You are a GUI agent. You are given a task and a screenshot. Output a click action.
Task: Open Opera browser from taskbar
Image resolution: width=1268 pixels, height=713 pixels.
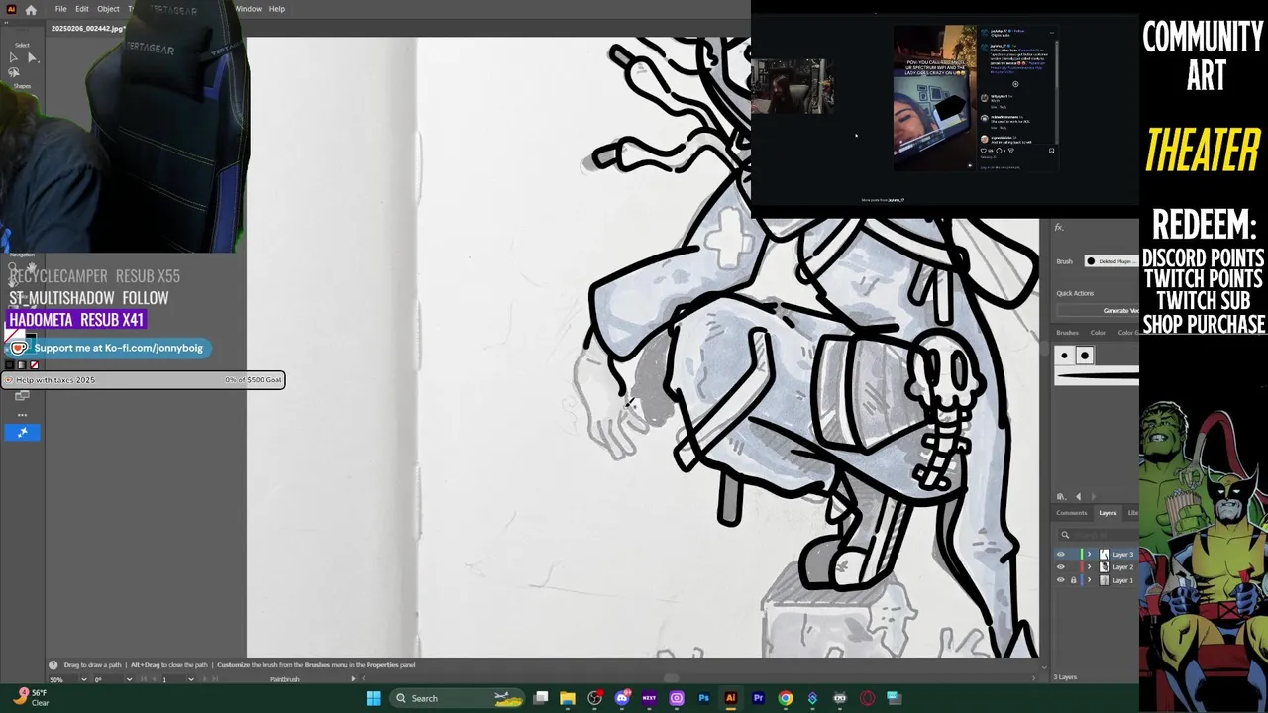click(x=867, y=698)
